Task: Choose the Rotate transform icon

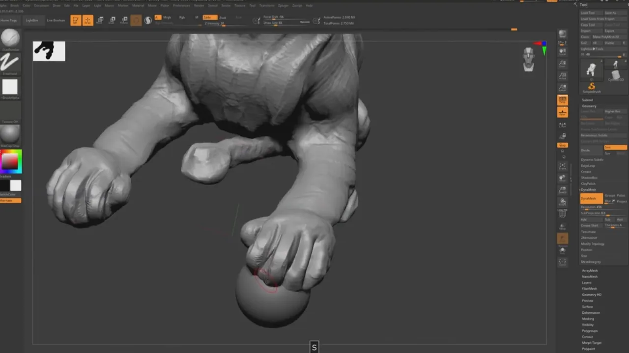Action: [x=124, y=21]
